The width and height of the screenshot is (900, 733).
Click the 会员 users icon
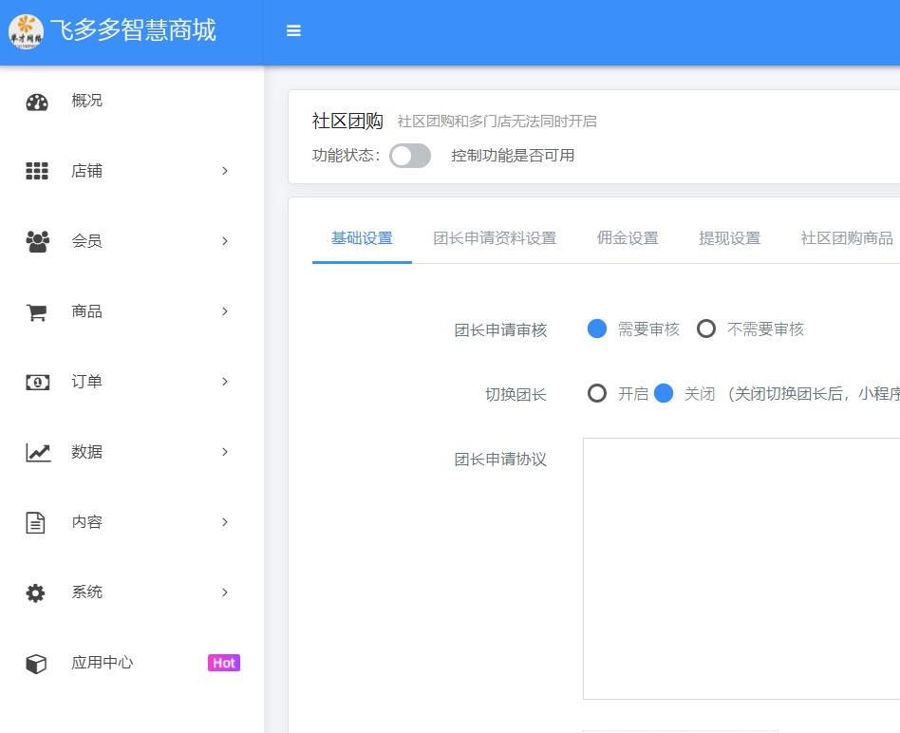(x=37, y=242)
